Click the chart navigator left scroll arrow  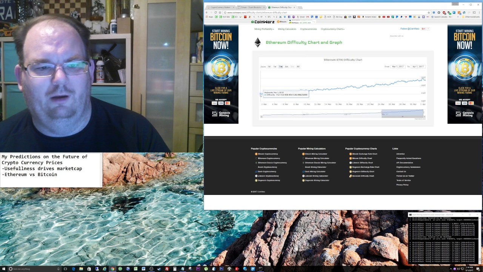[262, 116]
